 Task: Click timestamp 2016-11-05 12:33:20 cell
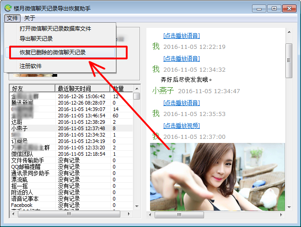(x=81, y=148)
